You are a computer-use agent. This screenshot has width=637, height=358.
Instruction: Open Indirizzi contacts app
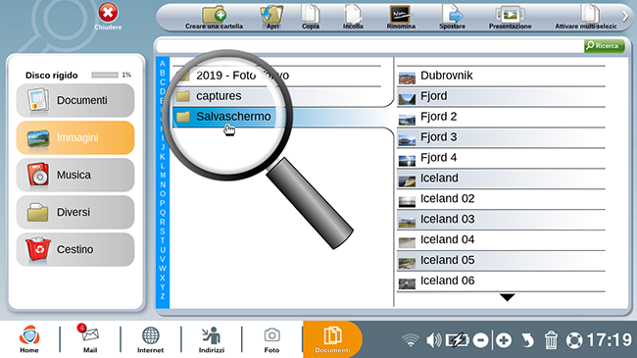212,339
